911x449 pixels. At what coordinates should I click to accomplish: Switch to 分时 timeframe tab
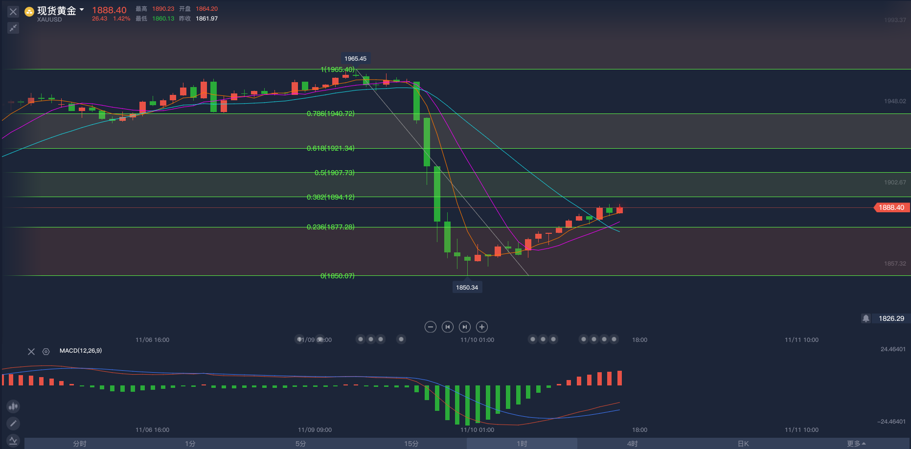(80, 444)
